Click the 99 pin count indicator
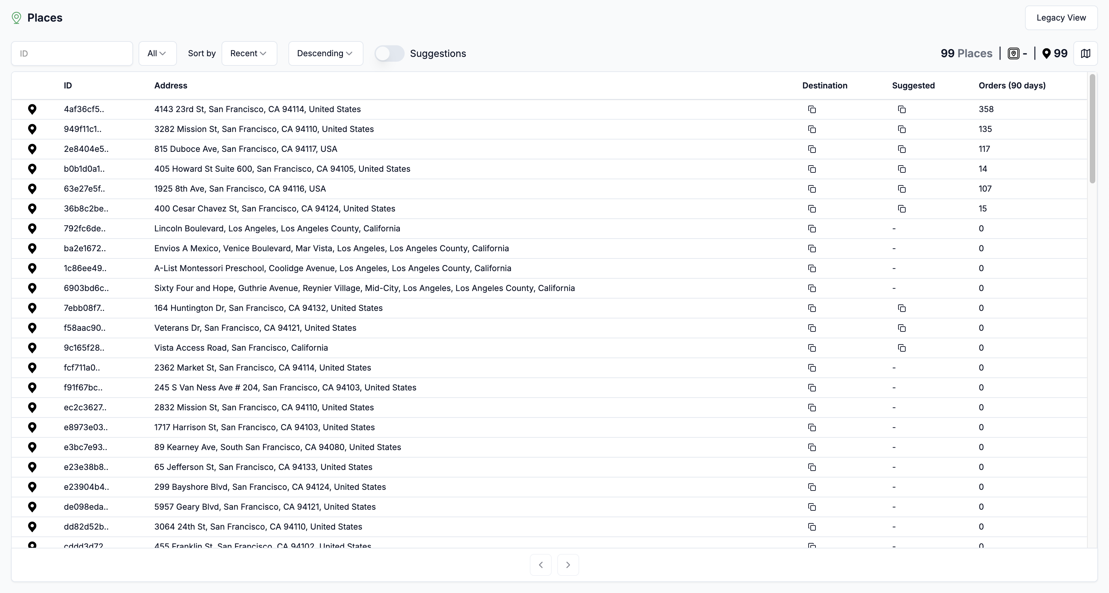The width and height of the screenshot is (1109, 593). tap(1055, 53)
